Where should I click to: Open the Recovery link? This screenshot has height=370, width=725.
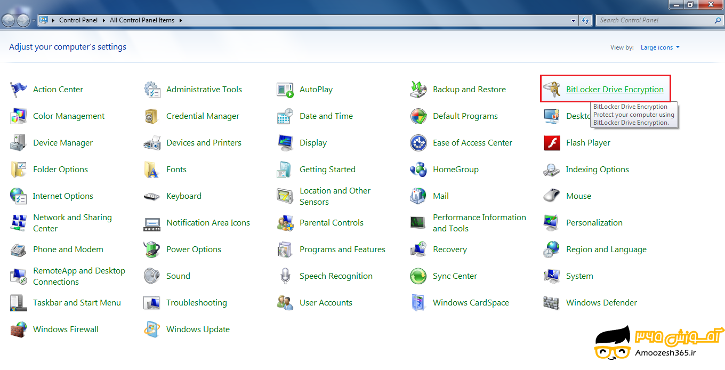[x=450, y=250]
